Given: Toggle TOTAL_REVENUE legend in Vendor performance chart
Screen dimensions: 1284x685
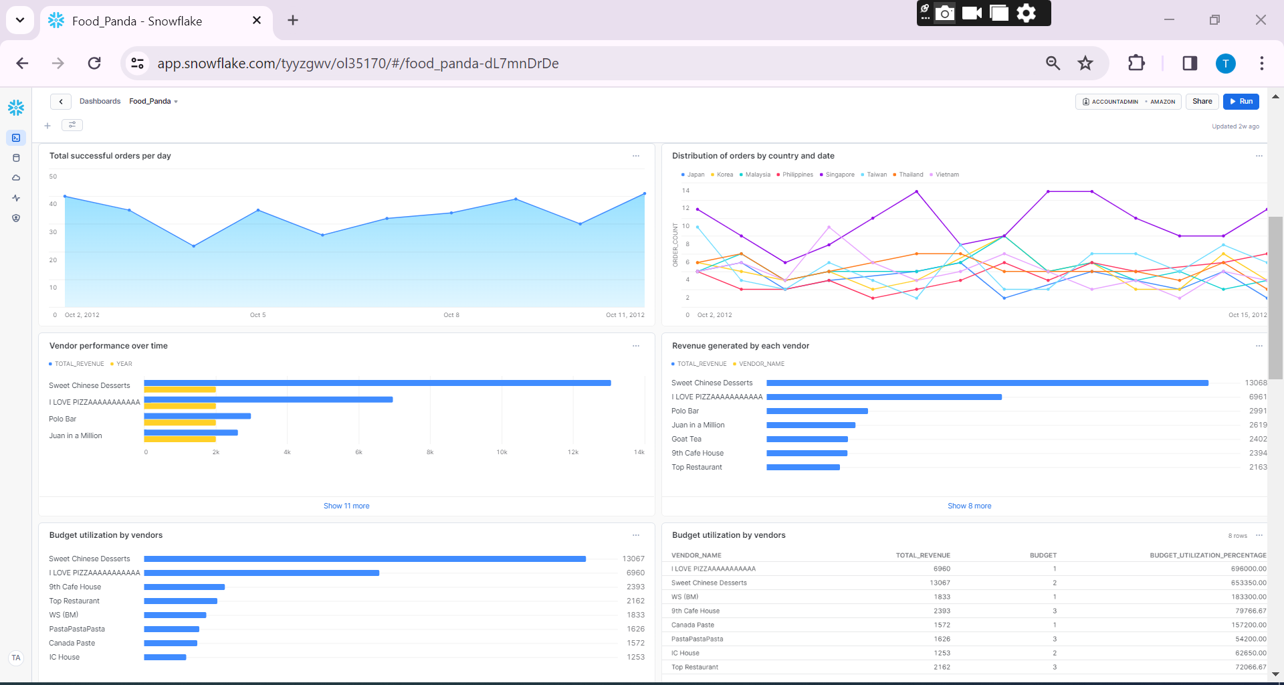Looking at the screenshot, I should point(76,364).
